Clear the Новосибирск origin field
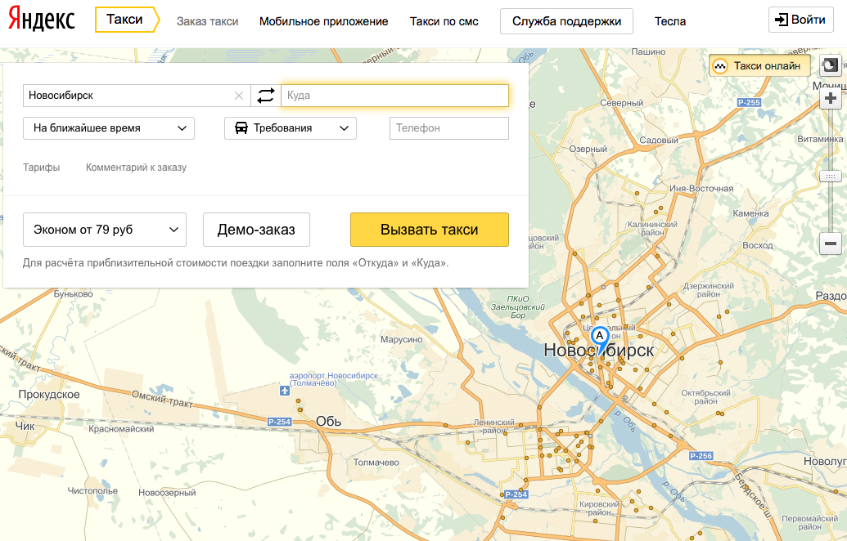 [x=239, y=96]
